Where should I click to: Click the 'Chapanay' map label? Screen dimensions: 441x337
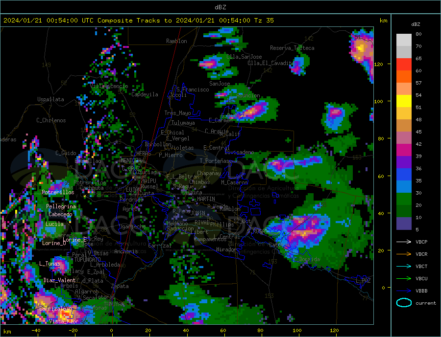click(209, 173)
